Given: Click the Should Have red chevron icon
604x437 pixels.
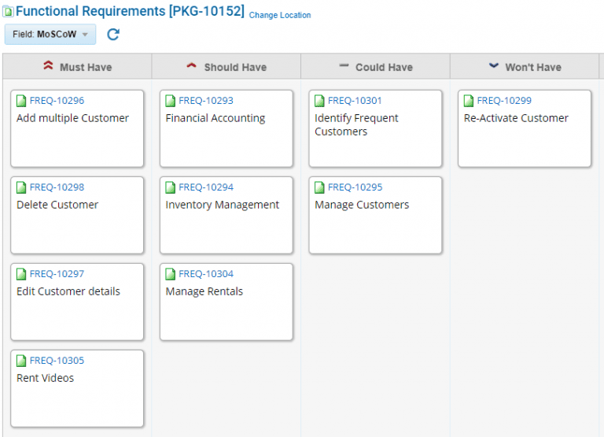Looking at the screenshot, I should pyautogui.click(x=191, y=65).
